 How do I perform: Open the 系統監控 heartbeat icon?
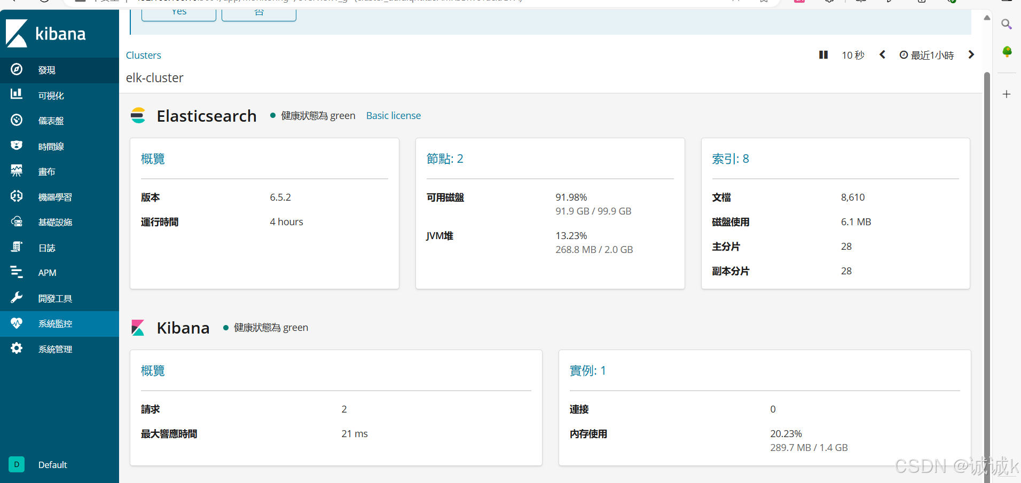(17, 323)
